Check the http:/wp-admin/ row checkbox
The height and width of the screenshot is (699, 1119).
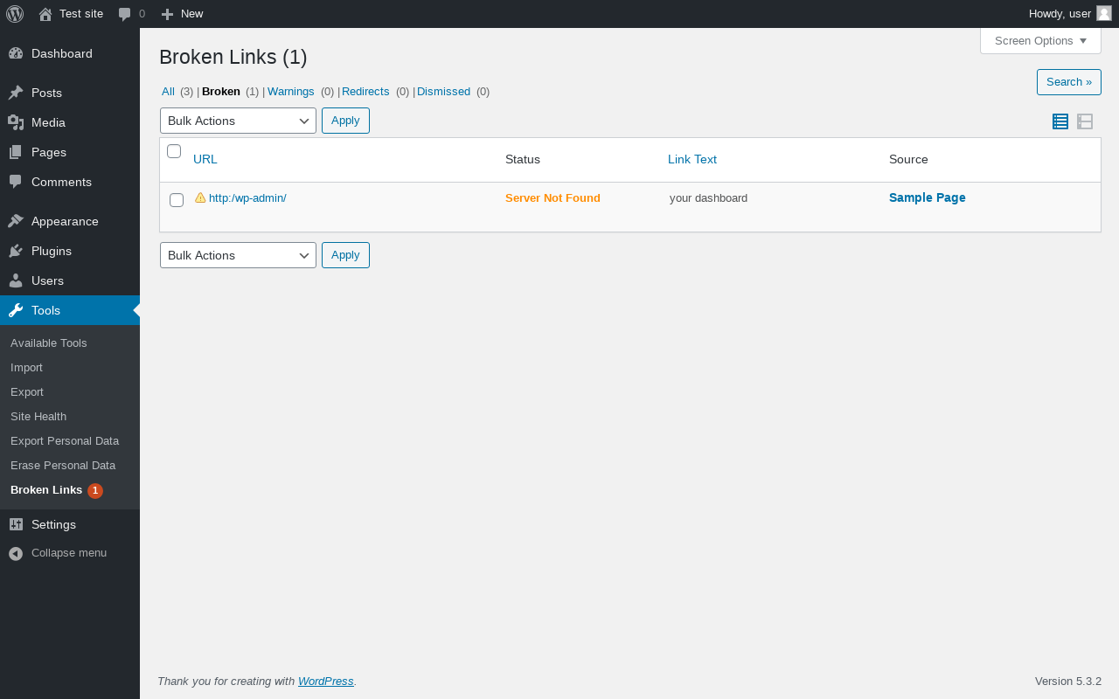pos(177,200)
